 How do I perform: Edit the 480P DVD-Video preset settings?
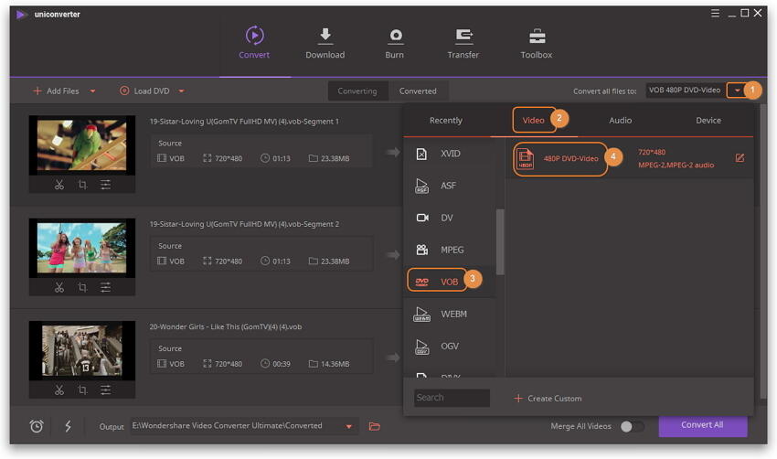740,158
